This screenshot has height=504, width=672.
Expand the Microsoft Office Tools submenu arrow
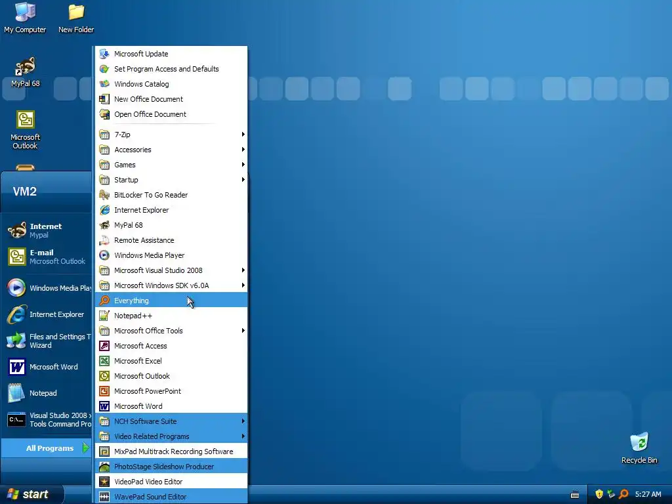243,331
